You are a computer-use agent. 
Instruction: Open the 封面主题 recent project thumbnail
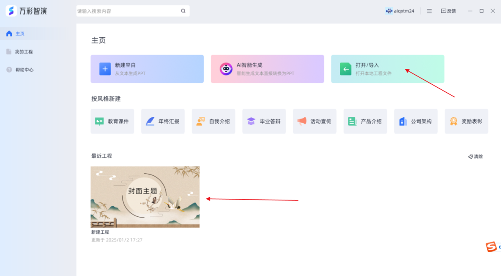coord(145,197)
